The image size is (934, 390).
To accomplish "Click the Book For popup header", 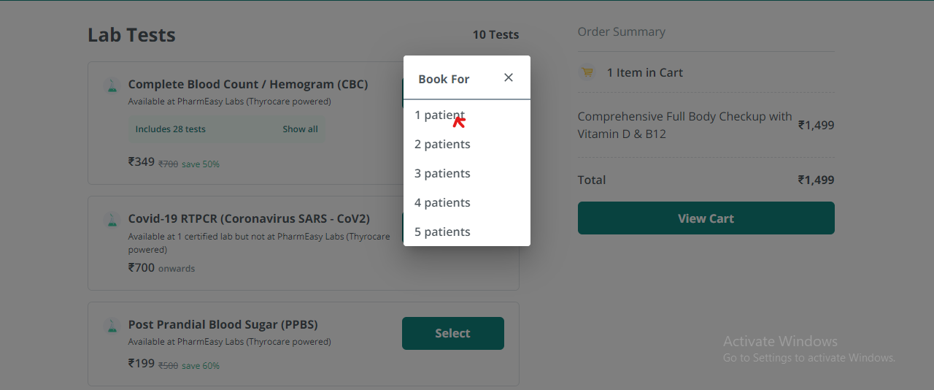I will [444, 79].
